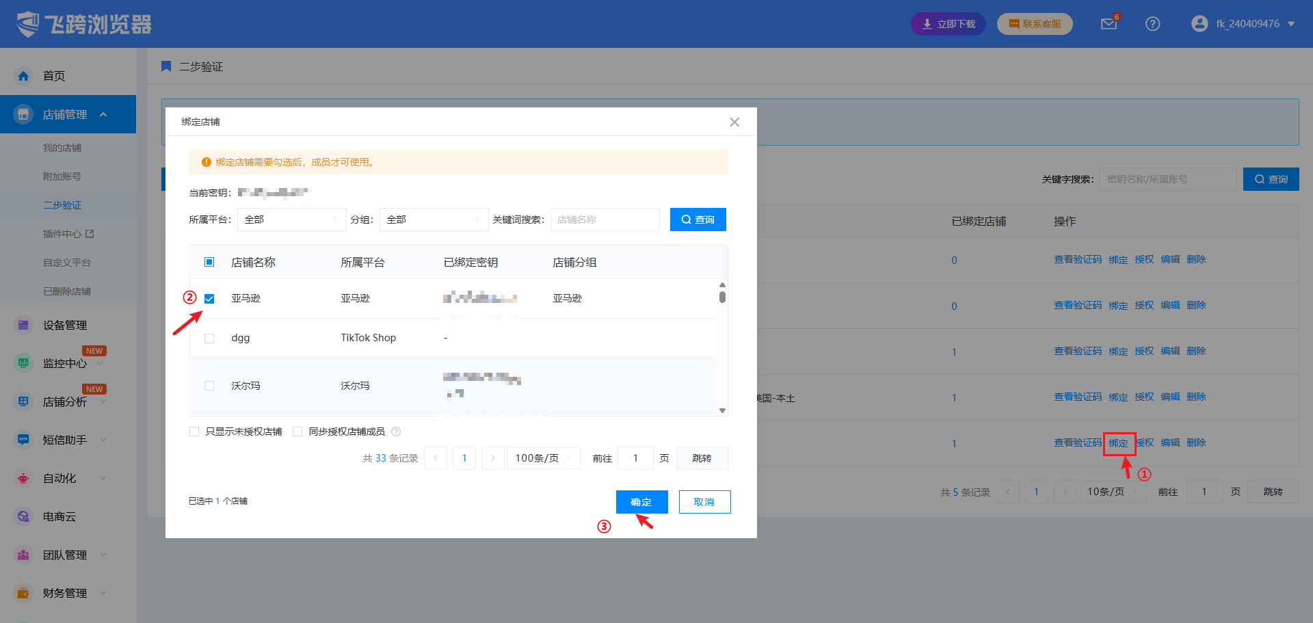1313x623 pixels.
Task: Click the 店铺名称 keyword search field
Action: [x=605, y=220]
